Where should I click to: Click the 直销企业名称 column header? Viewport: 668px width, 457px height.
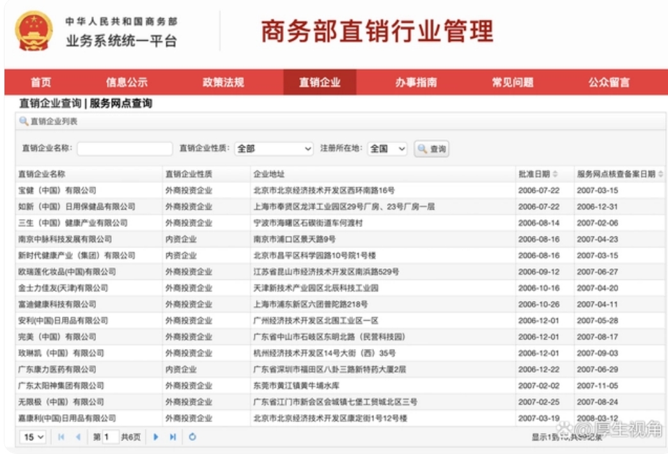(42, 174)
